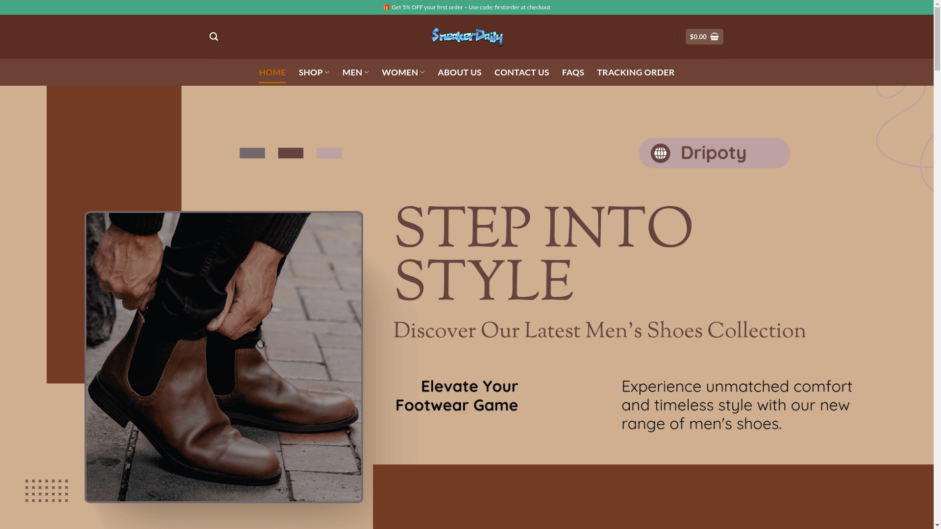This screenshot has width=941, height=529.
Task: Click the SneakerDaily logo
Action: click(467, 37)
